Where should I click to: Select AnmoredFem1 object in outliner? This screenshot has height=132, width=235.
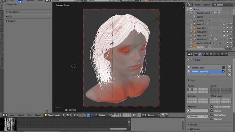point(204,43)
